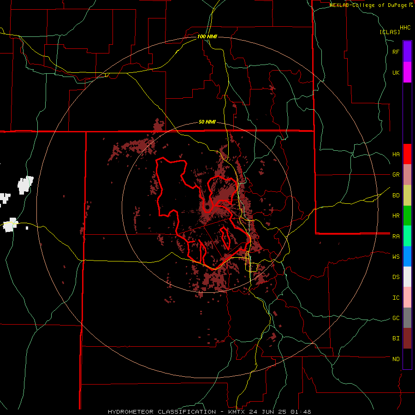Click the UK magenta legend swatch

pos(407,72)
